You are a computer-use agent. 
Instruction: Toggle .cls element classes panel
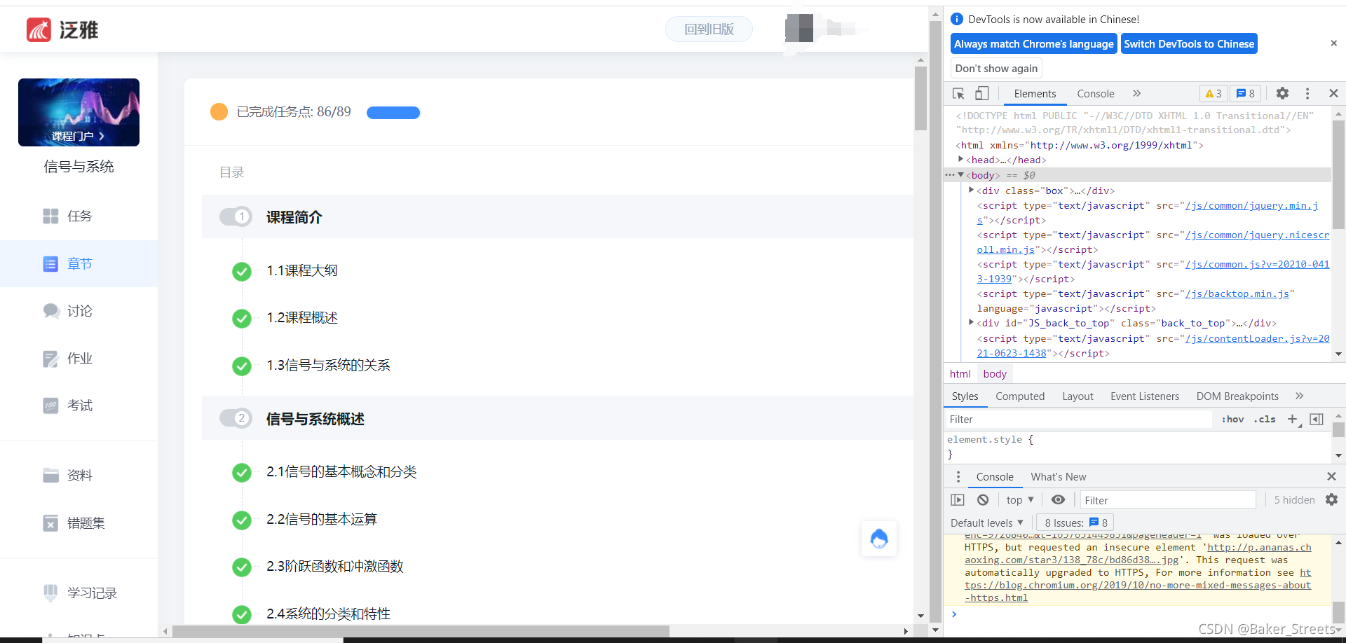point(1265,419)
